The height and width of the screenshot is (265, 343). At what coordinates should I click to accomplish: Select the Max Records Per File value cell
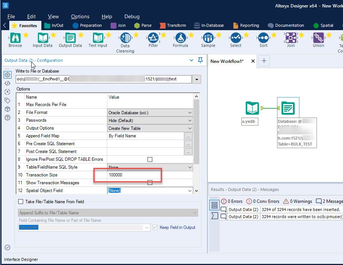150,105
